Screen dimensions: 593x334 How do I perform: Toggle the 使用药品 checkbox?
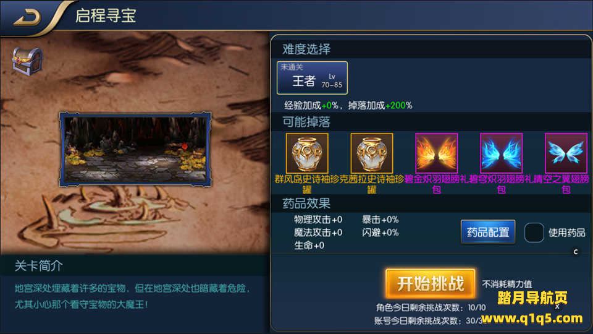pyautogui.click(x=534, y=232)
